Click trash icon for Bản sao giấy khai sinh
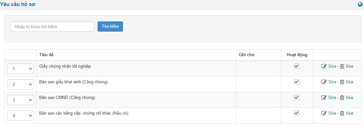Viewport: 364px width, 128px height. coord(342,82)
